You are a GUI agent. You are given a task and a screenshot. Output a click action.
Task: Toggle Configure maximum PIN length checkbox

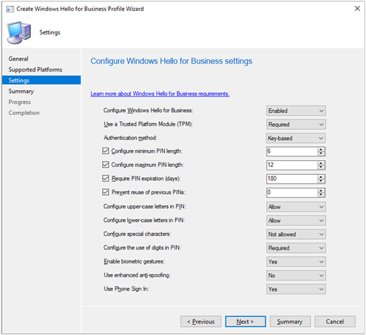point(106,165)
